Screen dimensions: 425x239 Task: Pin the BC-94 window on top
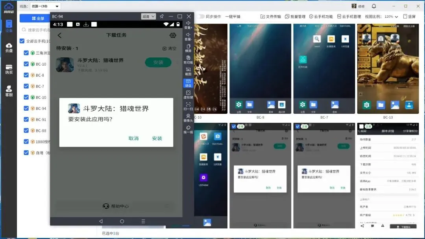pyautogui.click(x=162, y=16)
